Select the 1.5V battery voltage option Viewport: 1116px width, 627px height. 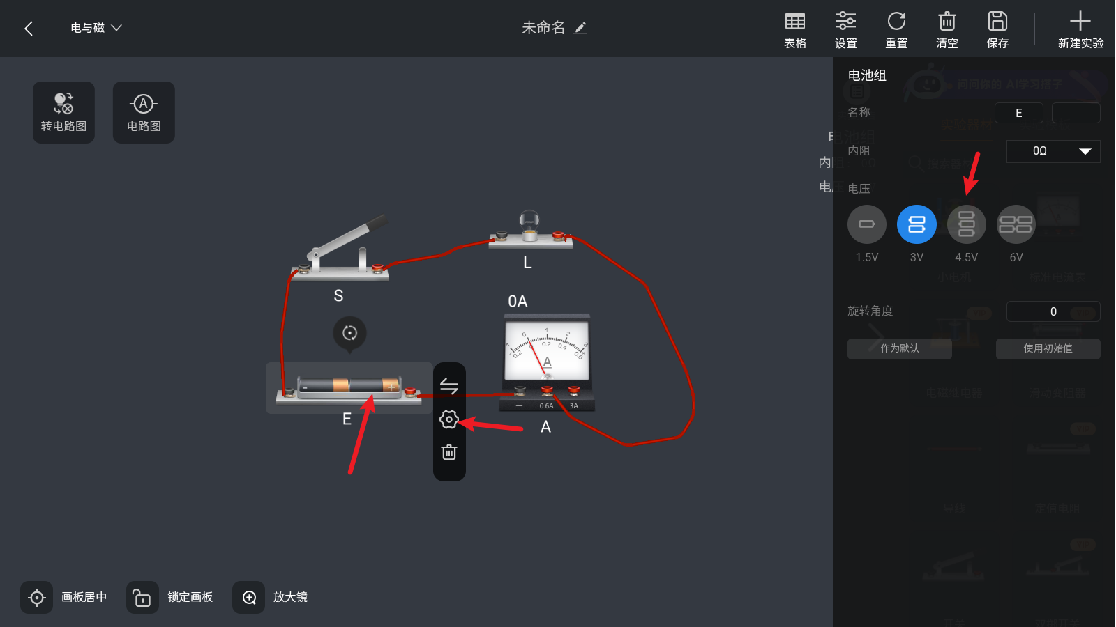(x=866, y=224)
